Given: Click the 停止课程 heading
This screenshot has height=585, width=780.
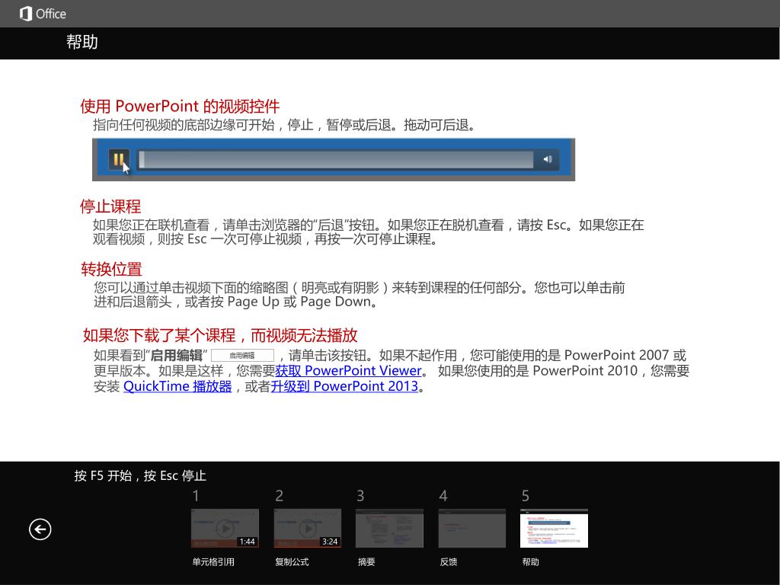Looking at the screenshot, I should (110, 206).
